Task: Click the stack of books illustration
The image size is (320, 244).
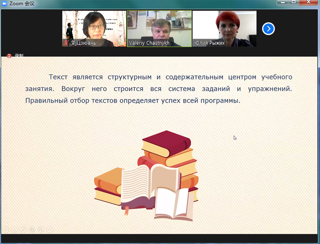Action: (x=147, y=175)
